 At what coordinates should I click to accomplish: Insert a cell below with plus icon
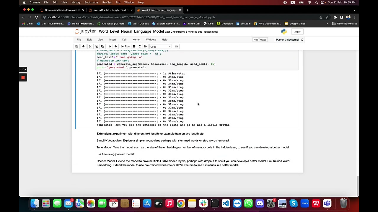(x=83, y=47)
